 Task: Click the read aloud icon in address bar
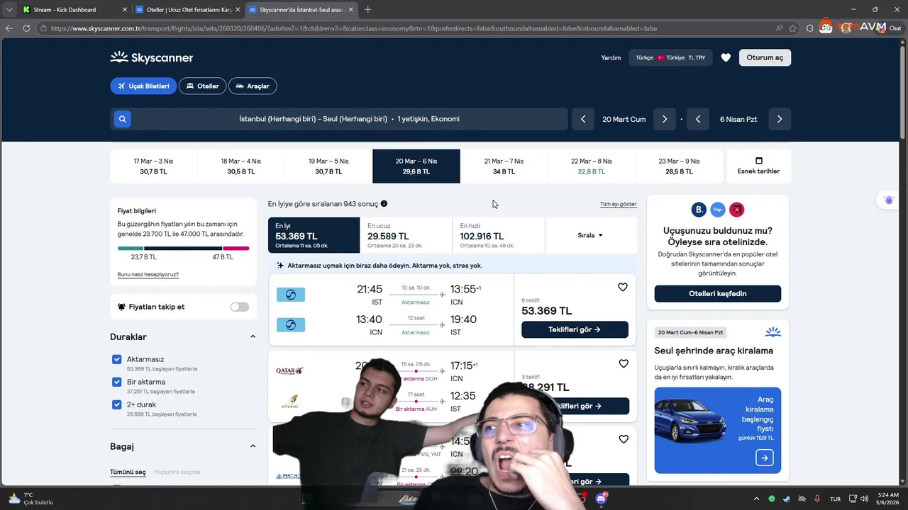[780, 28]
